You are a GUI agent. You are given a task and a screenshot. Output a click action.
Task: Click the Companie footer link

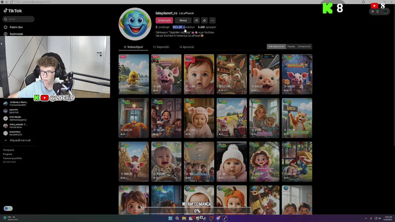point(9,150)
